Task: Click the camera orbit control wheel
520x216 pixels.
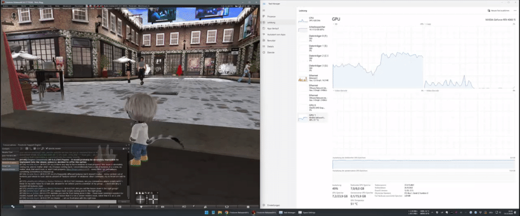Action: tap(140, 199)
